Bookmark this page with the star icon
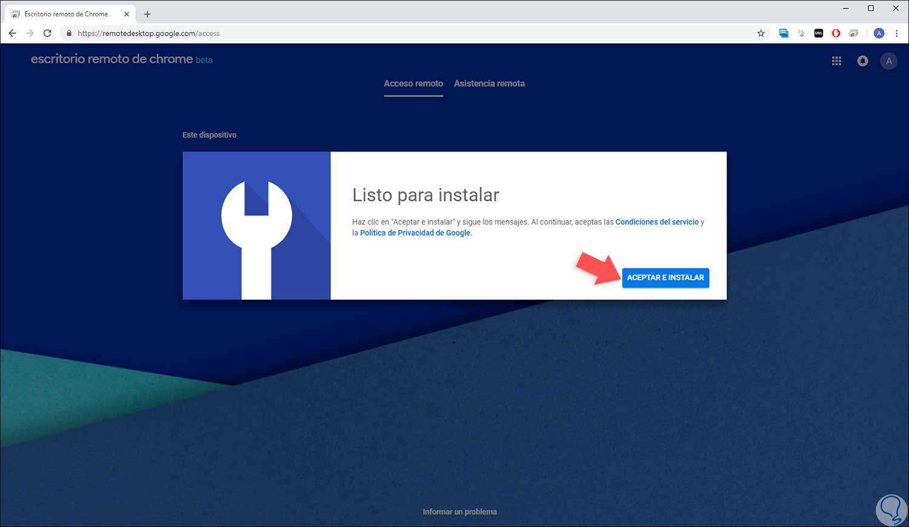This screenshot has height=527, width=909. coord(761,33)
